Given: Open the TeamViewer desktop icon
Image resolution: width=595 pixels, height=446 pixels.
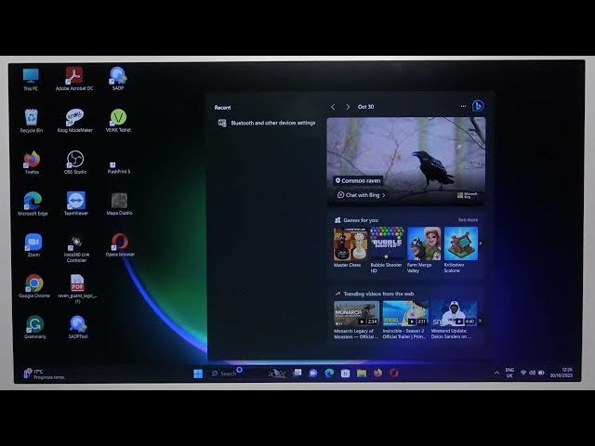Looking at the screenshot, I should (74, 201).
